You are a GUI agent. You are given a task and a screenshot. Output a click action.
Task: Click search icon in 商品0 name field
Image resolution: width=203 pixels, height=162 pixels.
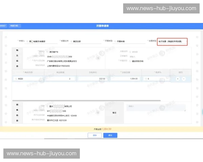coord(16,78)
